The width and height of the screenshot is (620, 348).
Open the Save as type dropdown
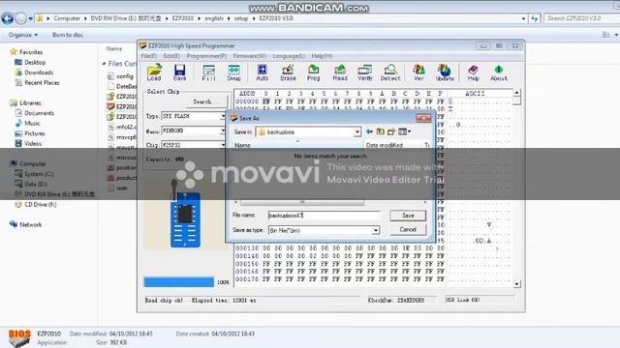[375, 230]
